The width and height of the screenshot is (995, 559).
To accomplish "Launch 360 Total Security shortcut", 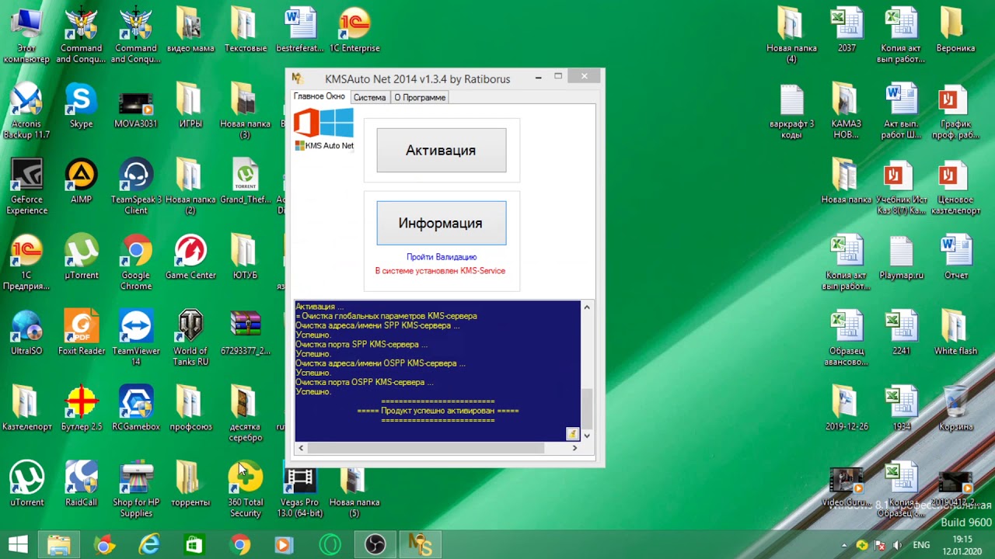I will pyautogui.click(x=245, y=490).
